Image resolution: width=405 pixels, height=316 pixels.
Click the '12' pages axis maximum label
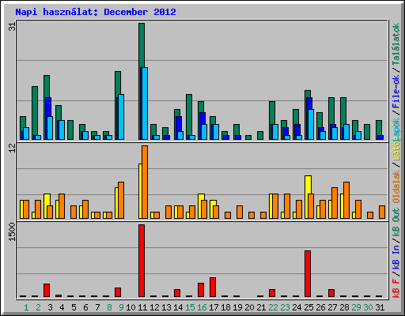(x=13, y=149)
